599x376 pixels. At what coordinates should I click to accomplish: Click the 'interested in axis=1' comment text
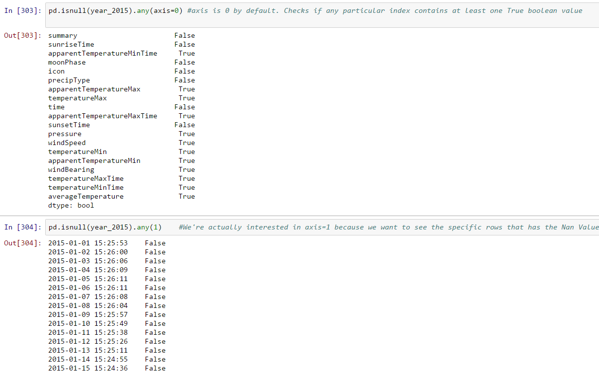(x=288, y=227)
